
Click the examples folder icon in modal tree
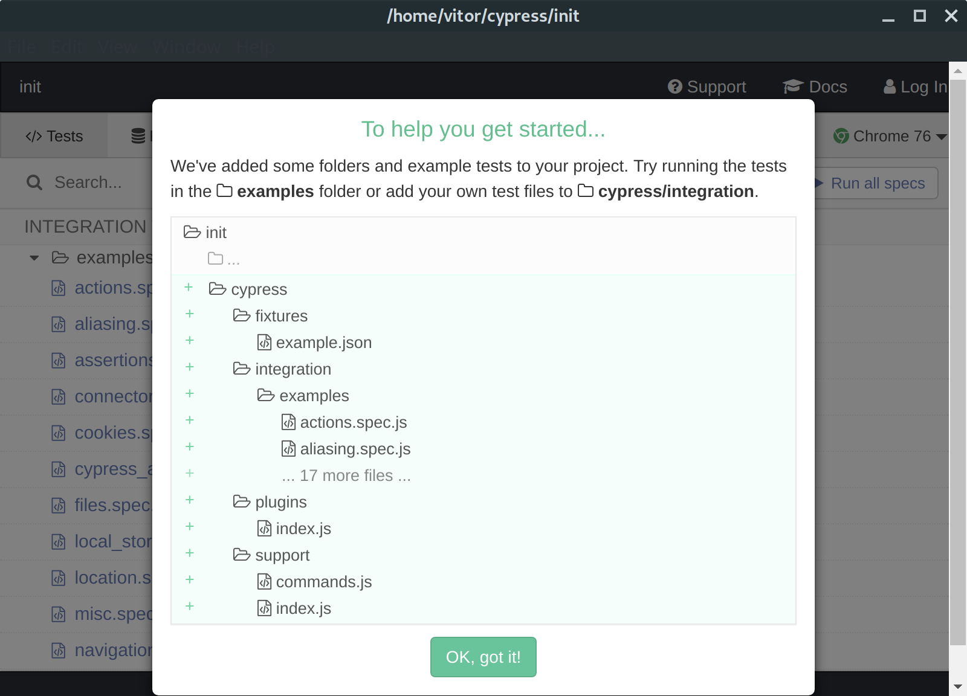(x=266, y=395)
